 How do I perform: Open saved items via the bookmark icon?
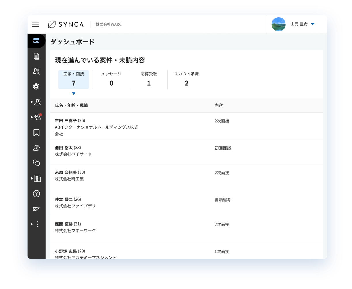(36, 133)
